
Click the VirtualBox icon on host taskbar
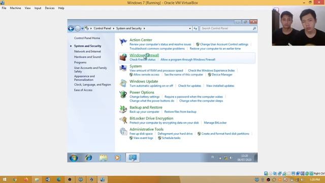pyautogui.click(x=103, y=179)
